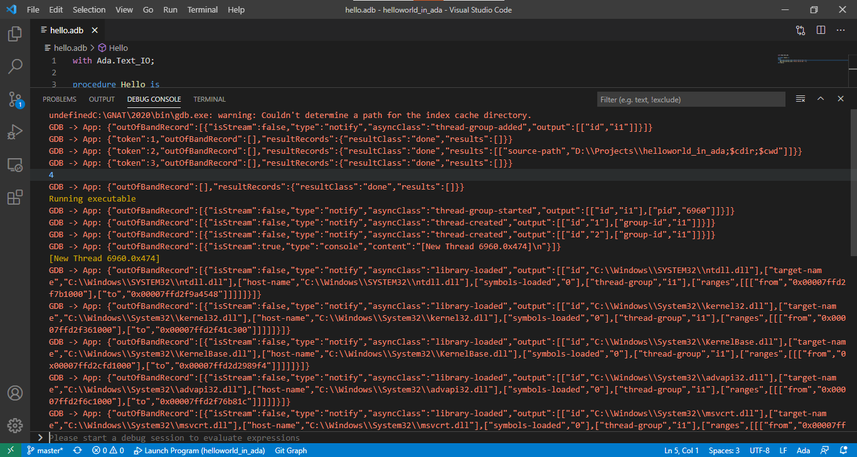The height and width of the screenshot is (457, 857).
Task: Open the Source Control view
Action: pos(15,99)
